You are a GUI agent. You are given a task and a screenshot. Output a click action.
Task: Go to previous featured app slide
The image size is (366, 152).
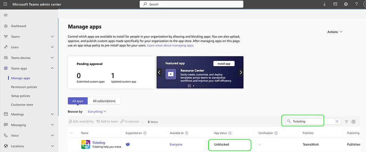click(159, 72)
